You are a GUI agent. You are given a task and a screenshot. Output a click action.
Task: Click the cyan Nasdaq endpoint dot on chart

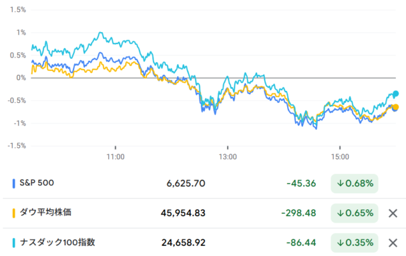(x=396, y=93)
